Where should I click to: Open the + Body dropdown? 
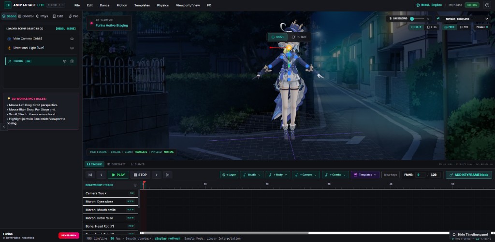(x=278, y=175)
